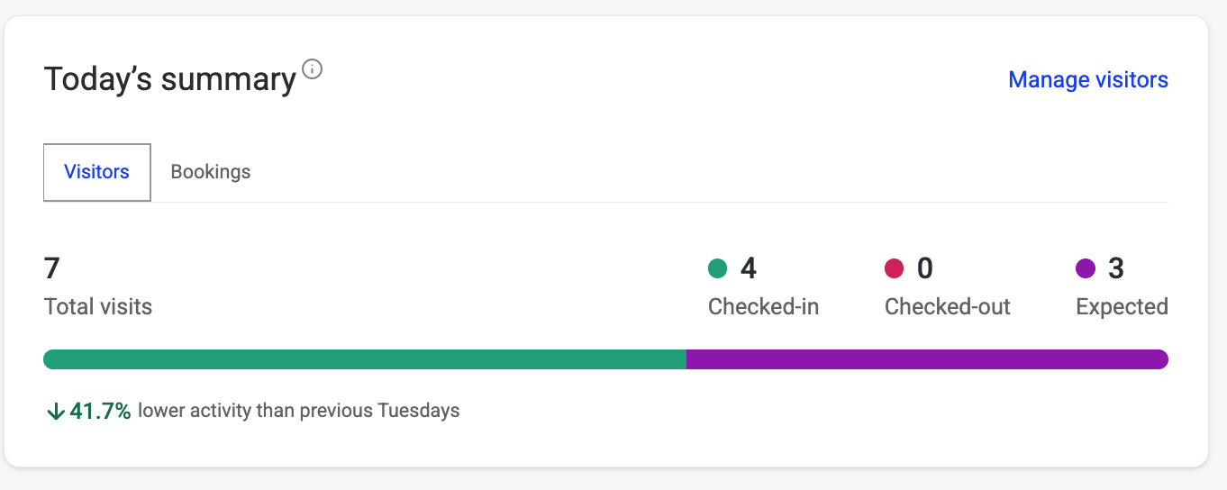
Task: Click the purple Expected status dot
Action: (1086, 268)
